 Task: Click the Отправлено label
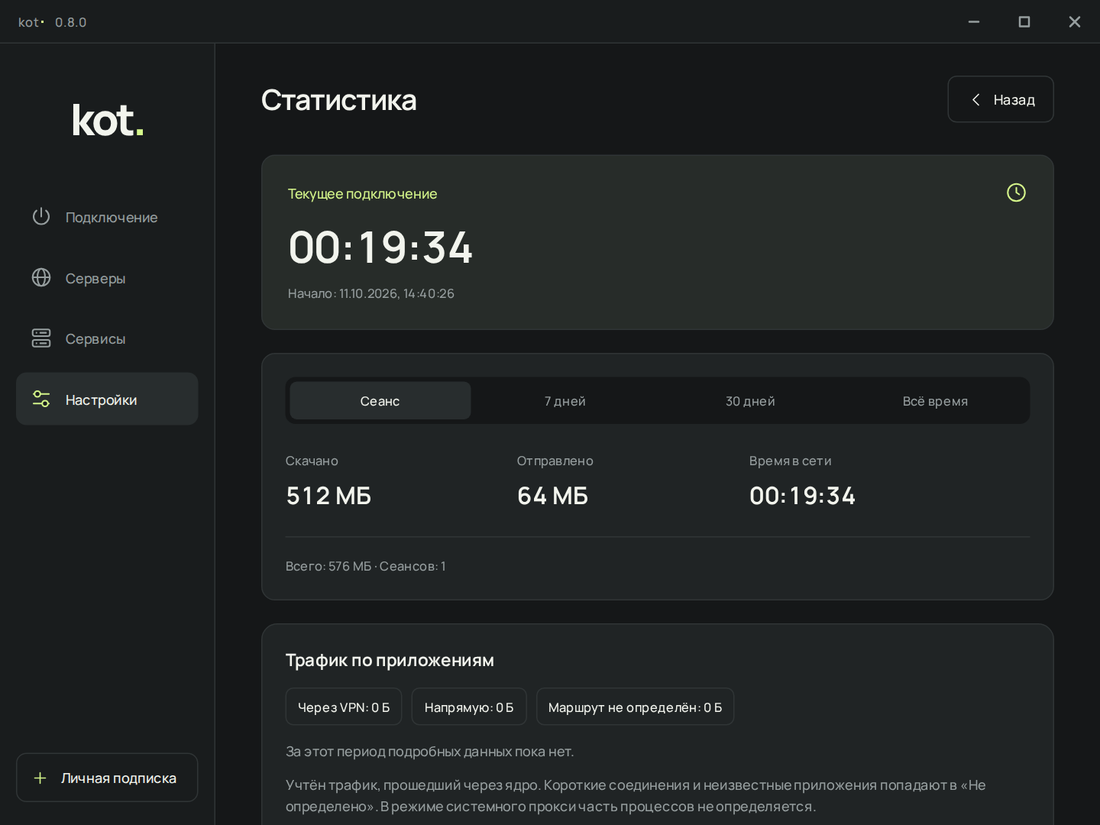(x=555, y=461)
